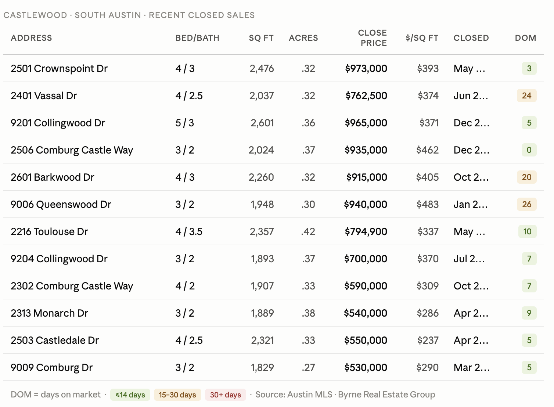Select the 9006 Queenswood Dr address
The height and width of the screenshot is (407, 554).
coord(61,204)
